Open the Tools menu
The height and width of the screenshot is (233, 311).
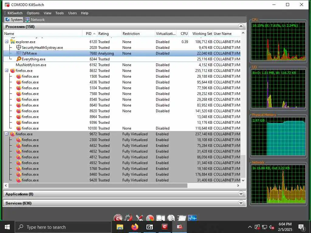click(60, 13)
